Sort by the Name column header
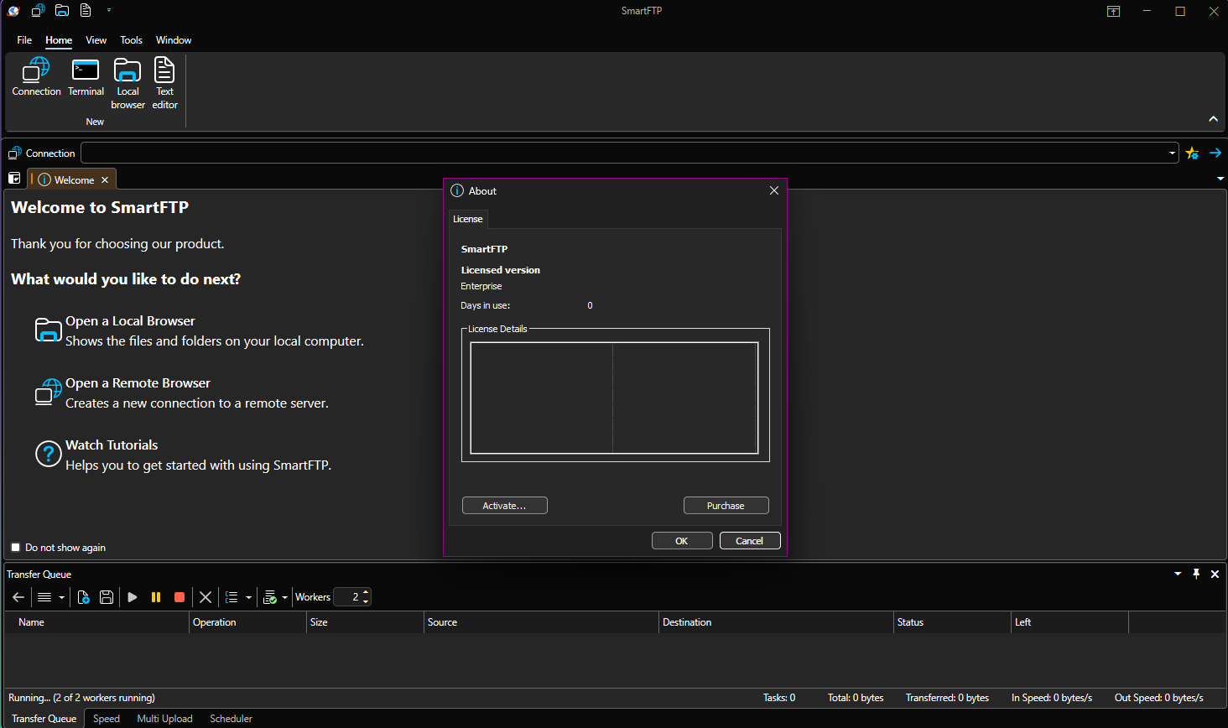 96,622
